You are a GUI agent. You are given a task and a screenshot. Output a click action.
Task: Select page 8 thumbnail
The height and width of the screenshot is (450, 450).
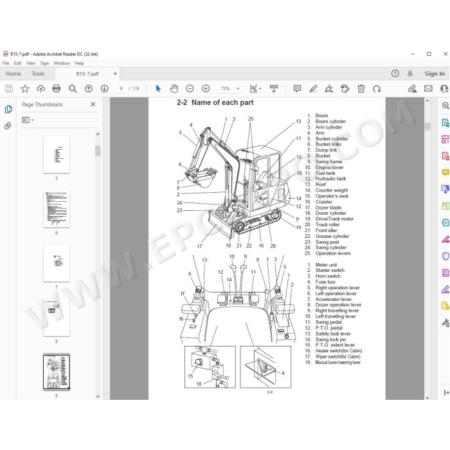coord(57,318)
